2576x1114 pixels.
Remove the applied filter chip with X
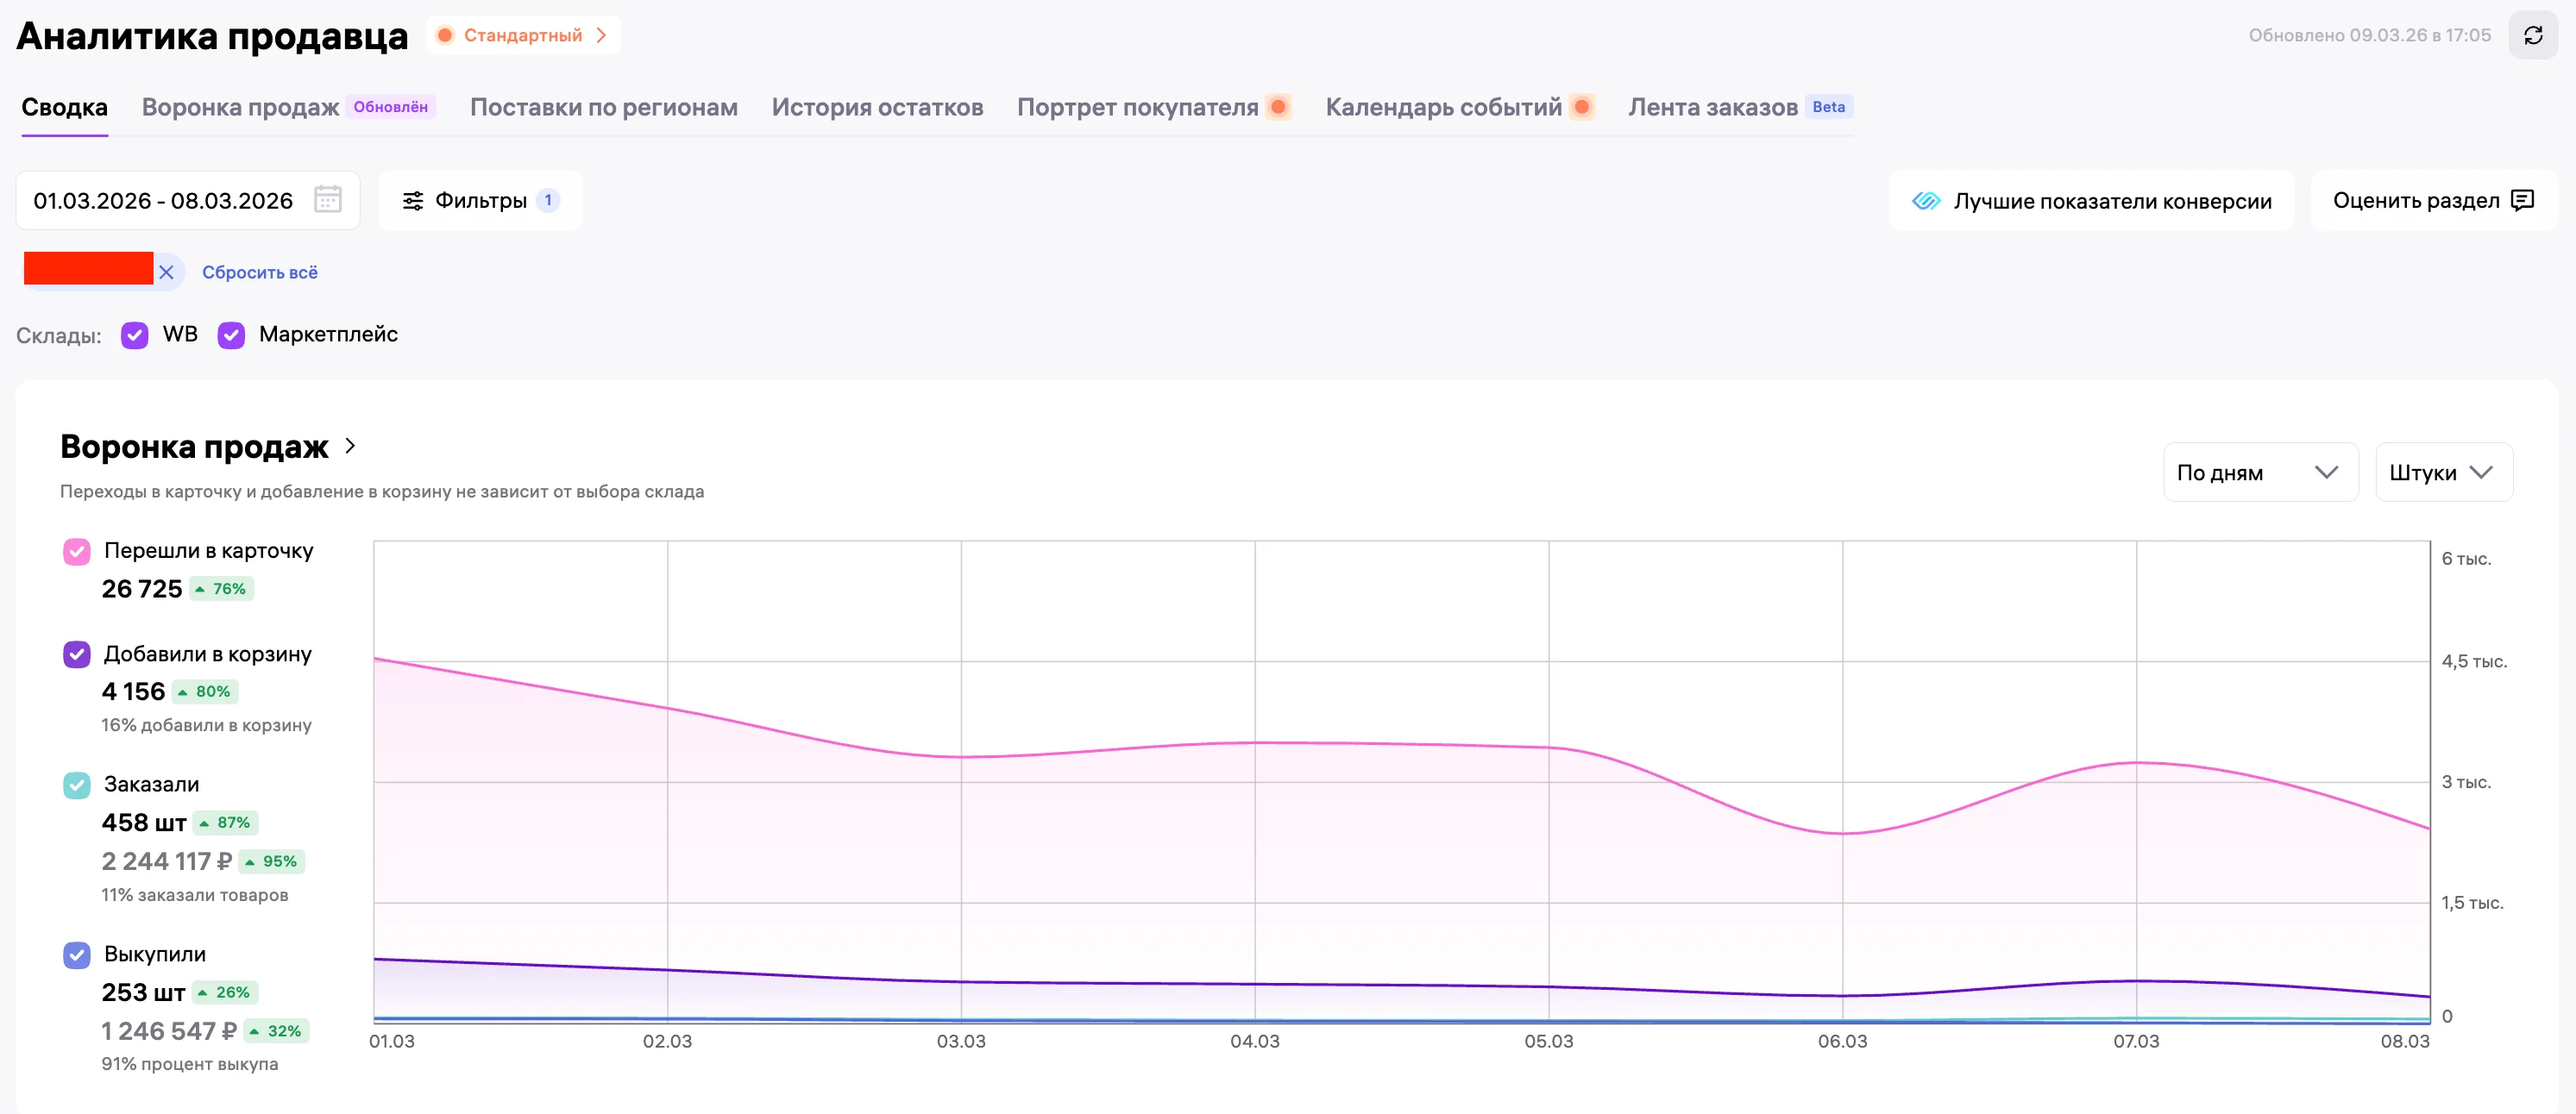click(x=167, y=272)
